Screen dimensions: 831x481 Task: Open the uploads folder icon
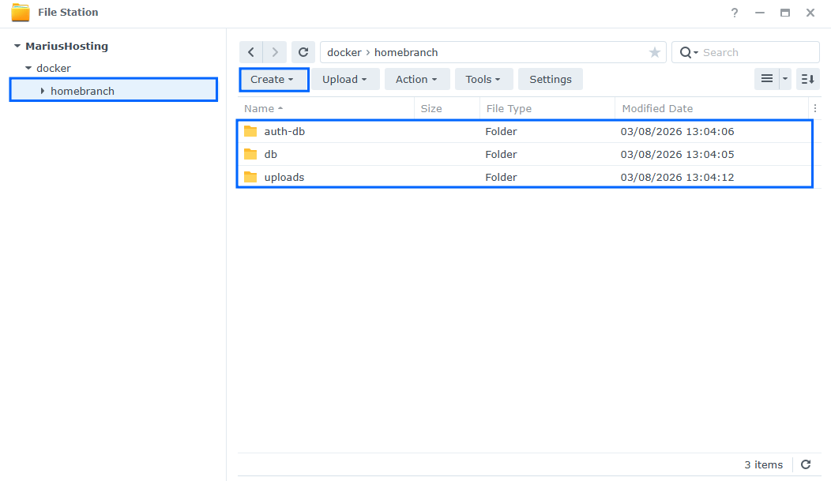(250, 177)
